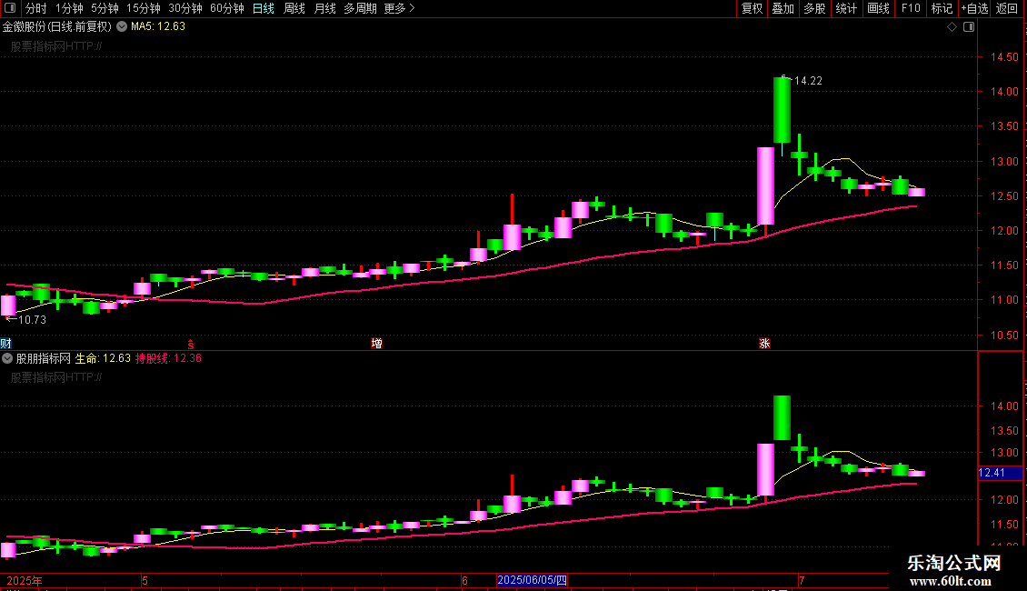Open the 多股 multi-stock view
This screenshot has height=591, width=1027.
coord(815,8)
